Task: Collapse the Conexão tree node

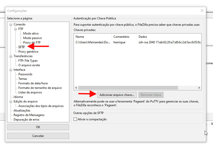Action: click(11, 25)
